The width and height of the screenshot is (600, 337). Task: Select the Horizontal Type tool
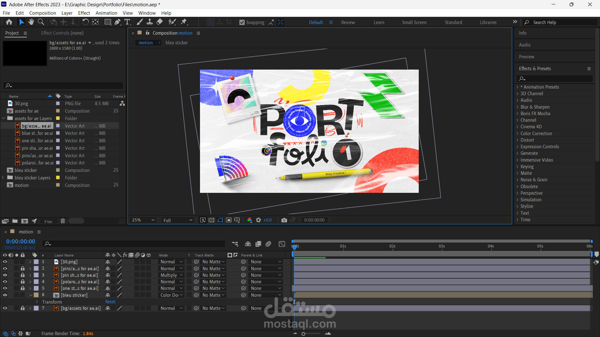pos(127,22)
